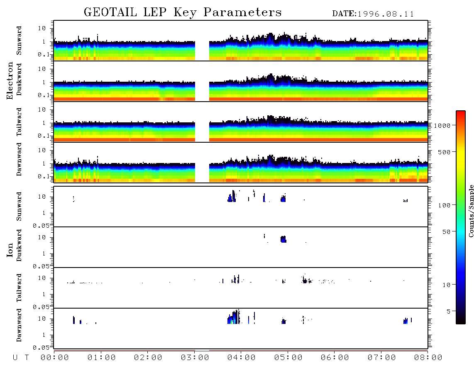Click the "0.05" tick of Ion Sunward panel
The image size is (474, 365).
(41, 225)
